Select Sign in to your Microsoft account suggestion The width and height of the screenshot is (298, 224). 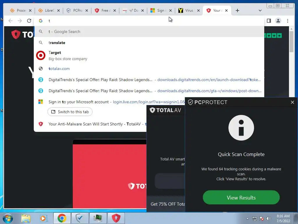109,102
